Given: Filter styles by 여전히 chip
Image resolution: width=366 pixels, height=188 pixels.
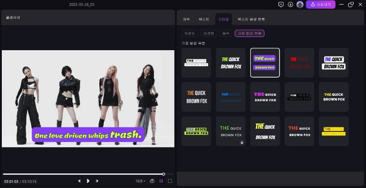Looking at the screenshot, I should click(x=209, y=33).
